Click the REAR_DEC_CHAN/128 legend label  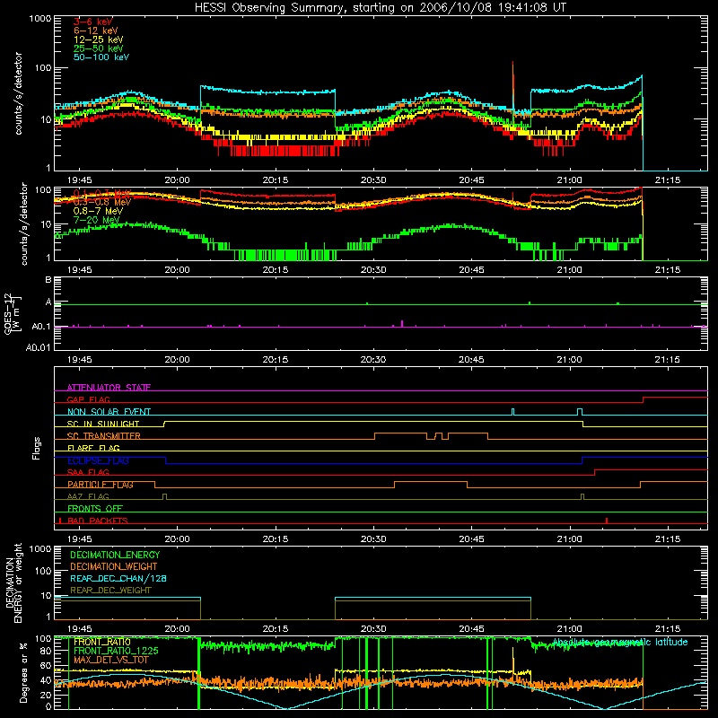pyautogui.click(x=118, y=578)
